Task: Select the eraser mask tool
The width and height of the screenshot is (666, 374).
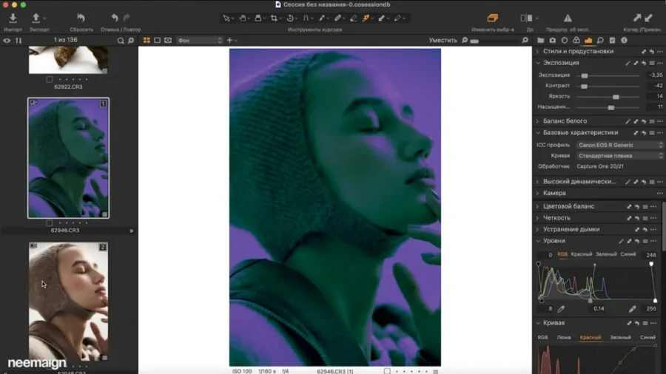Action: point(354,18)
